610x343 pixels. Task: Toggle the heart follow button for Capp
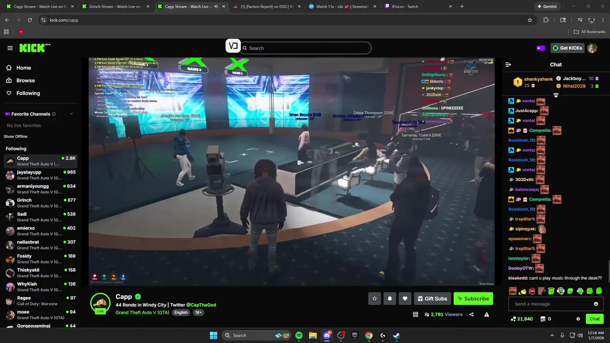[405, 299]
